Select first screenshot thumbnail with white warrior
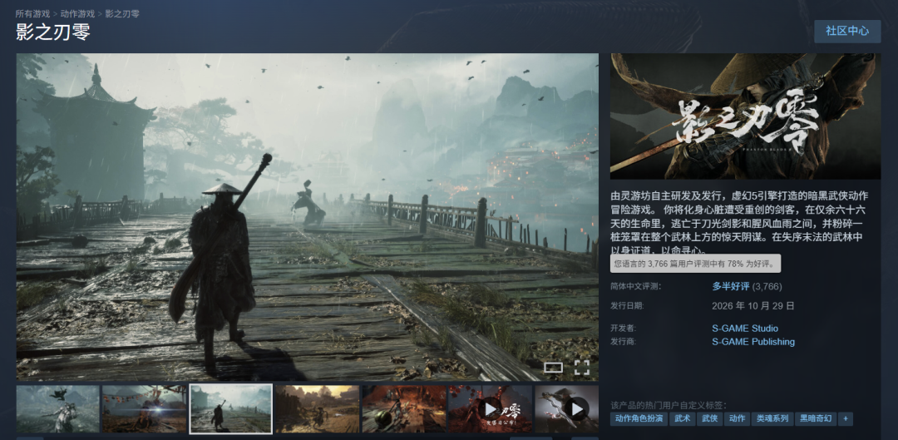This screenshot has width=898, height=440. click(x=58, y=409)
